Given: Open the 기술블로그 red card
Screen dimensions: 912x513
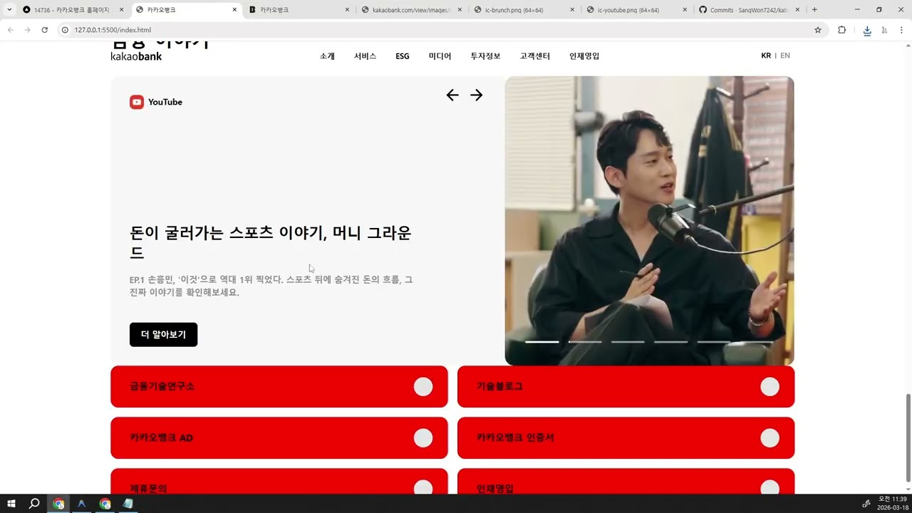Looking at the screenshot, I should (626, 387).
